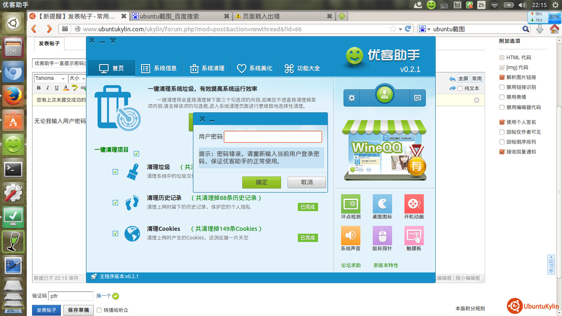Open the 桌面图标 desktop icons tool
Image resolution: width=562 pixels, height=316 pixels.
tap(382, 204)
